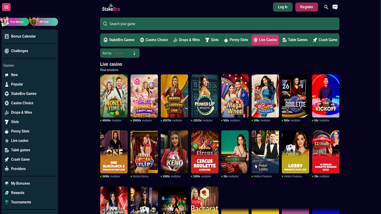Image resolution: width=381 pixels, height=214 pixels.
Task: Select the Live Casino tab
Action: (x=265, y=40)
